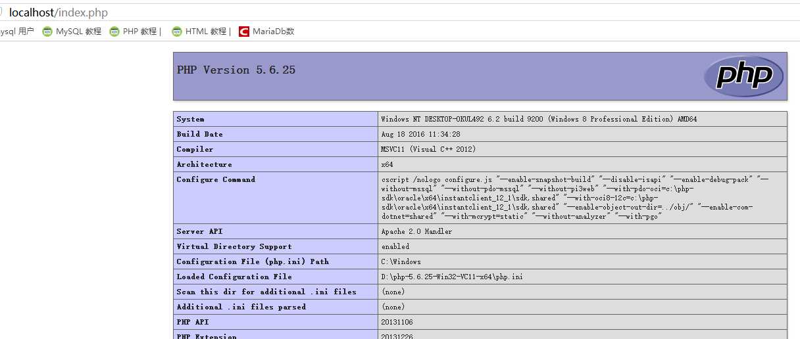Click the Apache 2.0 Handler value
Viewport: 800px width, 339px height.
[x=416, y=231]
